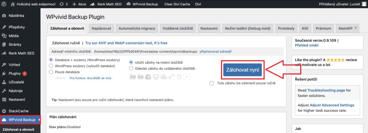Image resolution: width=368 pixels, height=133 pixels.
Task: Select the Dropbox storage icon
Action: (156, 77)
